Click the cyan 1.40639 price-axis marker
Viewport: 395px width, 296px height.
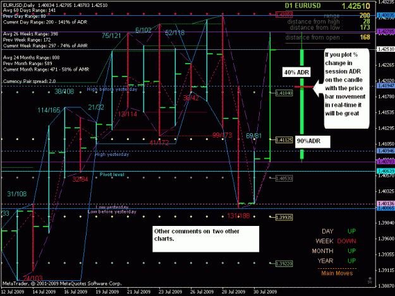(x=386, y=171)
